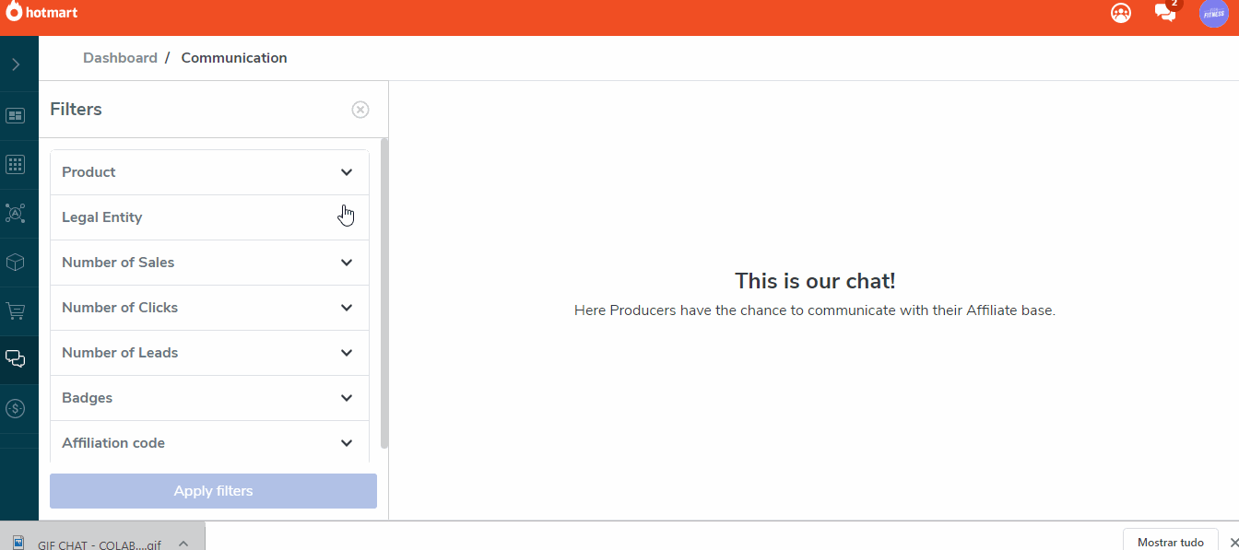Expand the Number of Clicks filter
The height and width of the screenshot is (550, 1239).
click(x=209, y=308)
